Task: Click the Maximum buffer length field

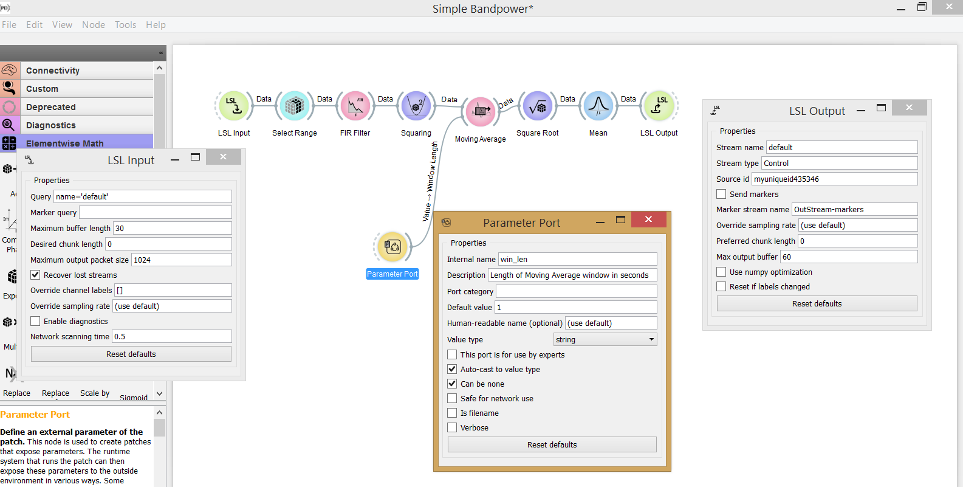Action: coord(173,228)
